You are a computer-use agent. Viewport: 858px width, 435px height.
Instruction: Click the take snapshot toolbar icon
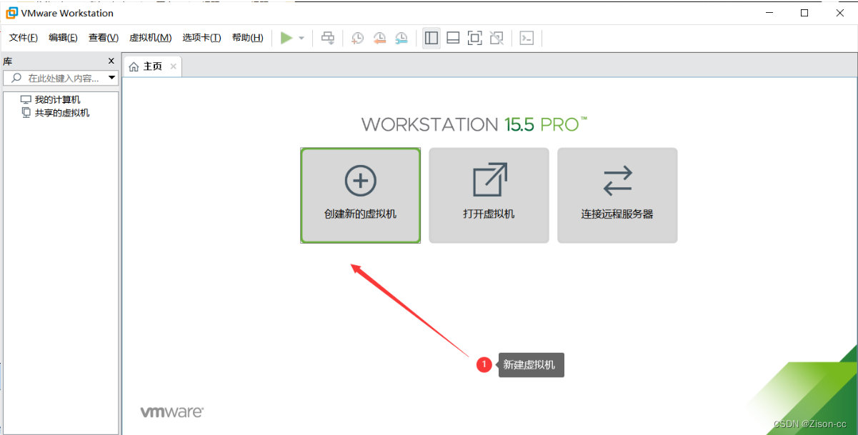pyautogui.click(x=357, y=38)
